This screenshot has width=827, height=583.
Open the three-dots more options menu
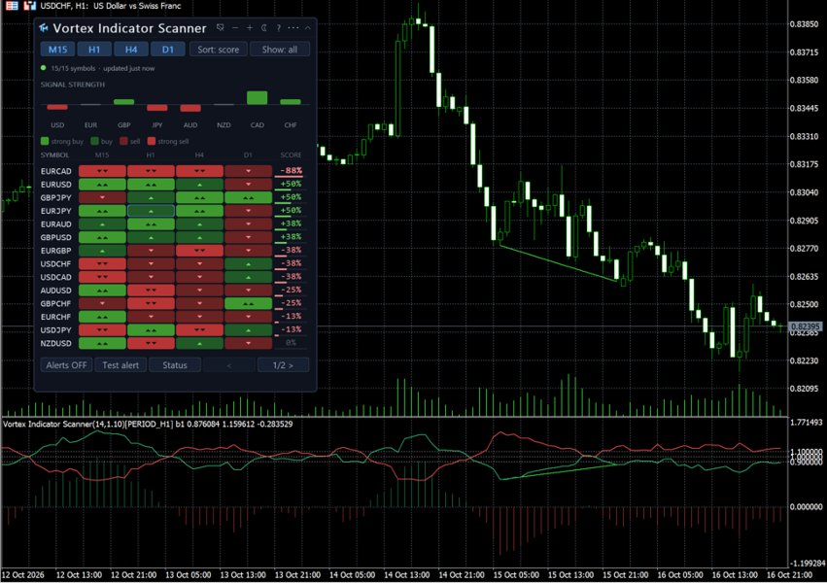(x=293, y=28)
